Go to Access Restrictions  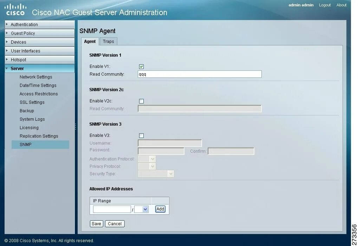click(x=39, y=94)
